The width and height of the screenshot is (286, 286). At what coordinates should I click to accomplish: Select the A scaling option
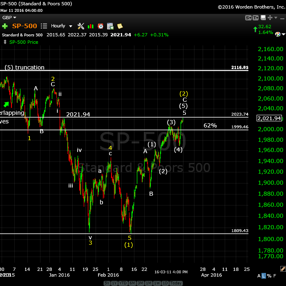[259, 276]
